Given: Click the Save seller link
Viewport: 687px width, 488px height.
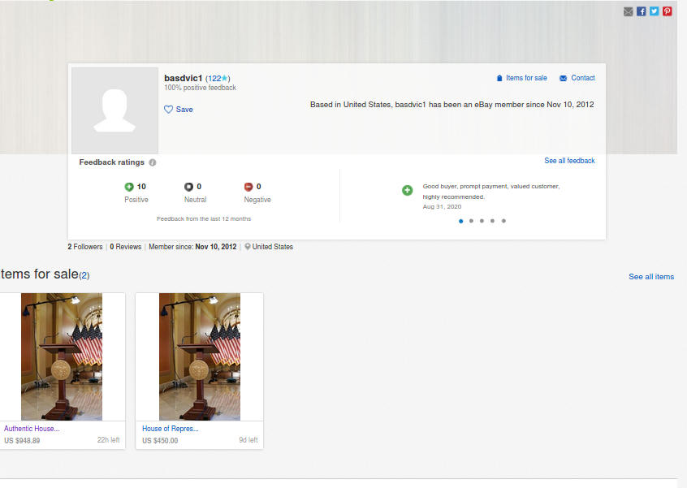Looking at the screenshot, I should 184,109.
